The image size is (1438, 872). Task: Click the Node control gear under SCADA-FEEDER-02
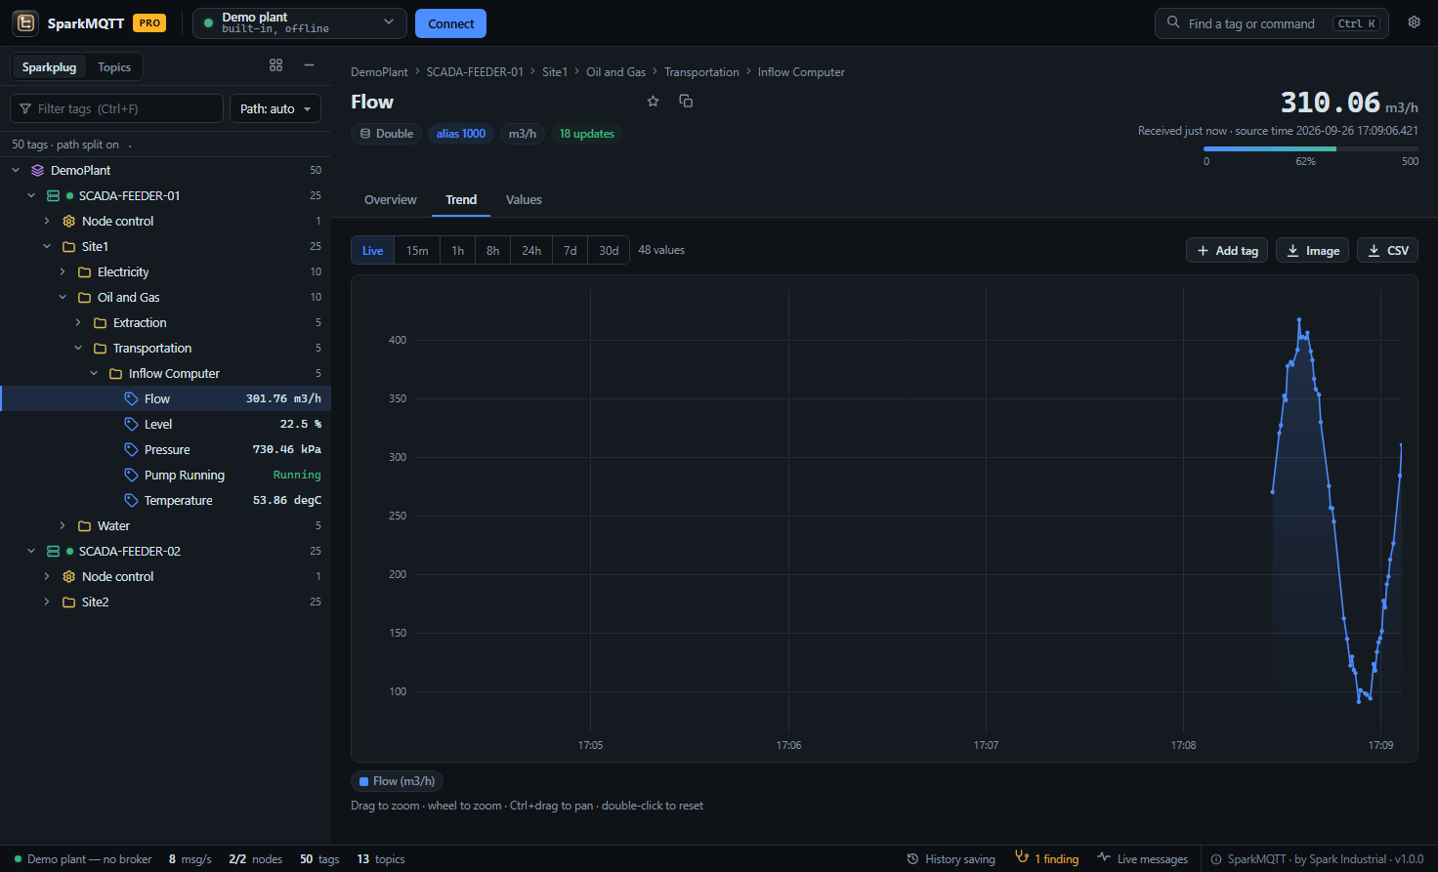[x=68, y=576]
